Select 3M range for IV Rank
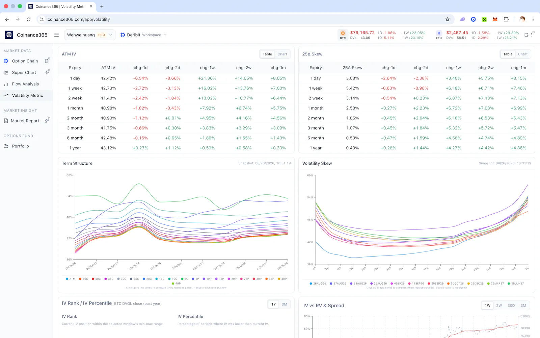This screenshot has width=540, height=338. click(285, 304)
